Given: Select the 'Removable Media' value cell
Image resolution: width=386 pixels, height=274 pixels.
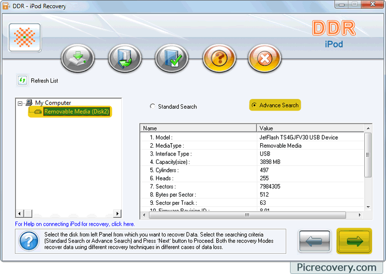Looking at the screenshot, I should click(281, 146).
